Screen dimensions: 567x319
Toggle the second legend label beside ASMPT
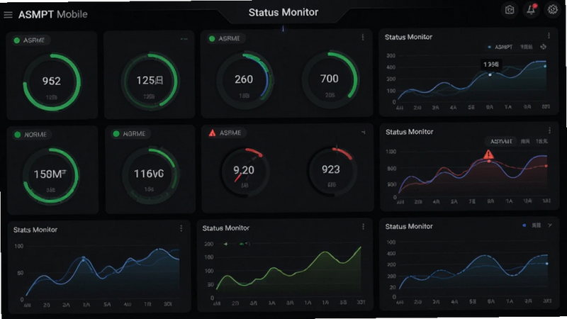526,47
